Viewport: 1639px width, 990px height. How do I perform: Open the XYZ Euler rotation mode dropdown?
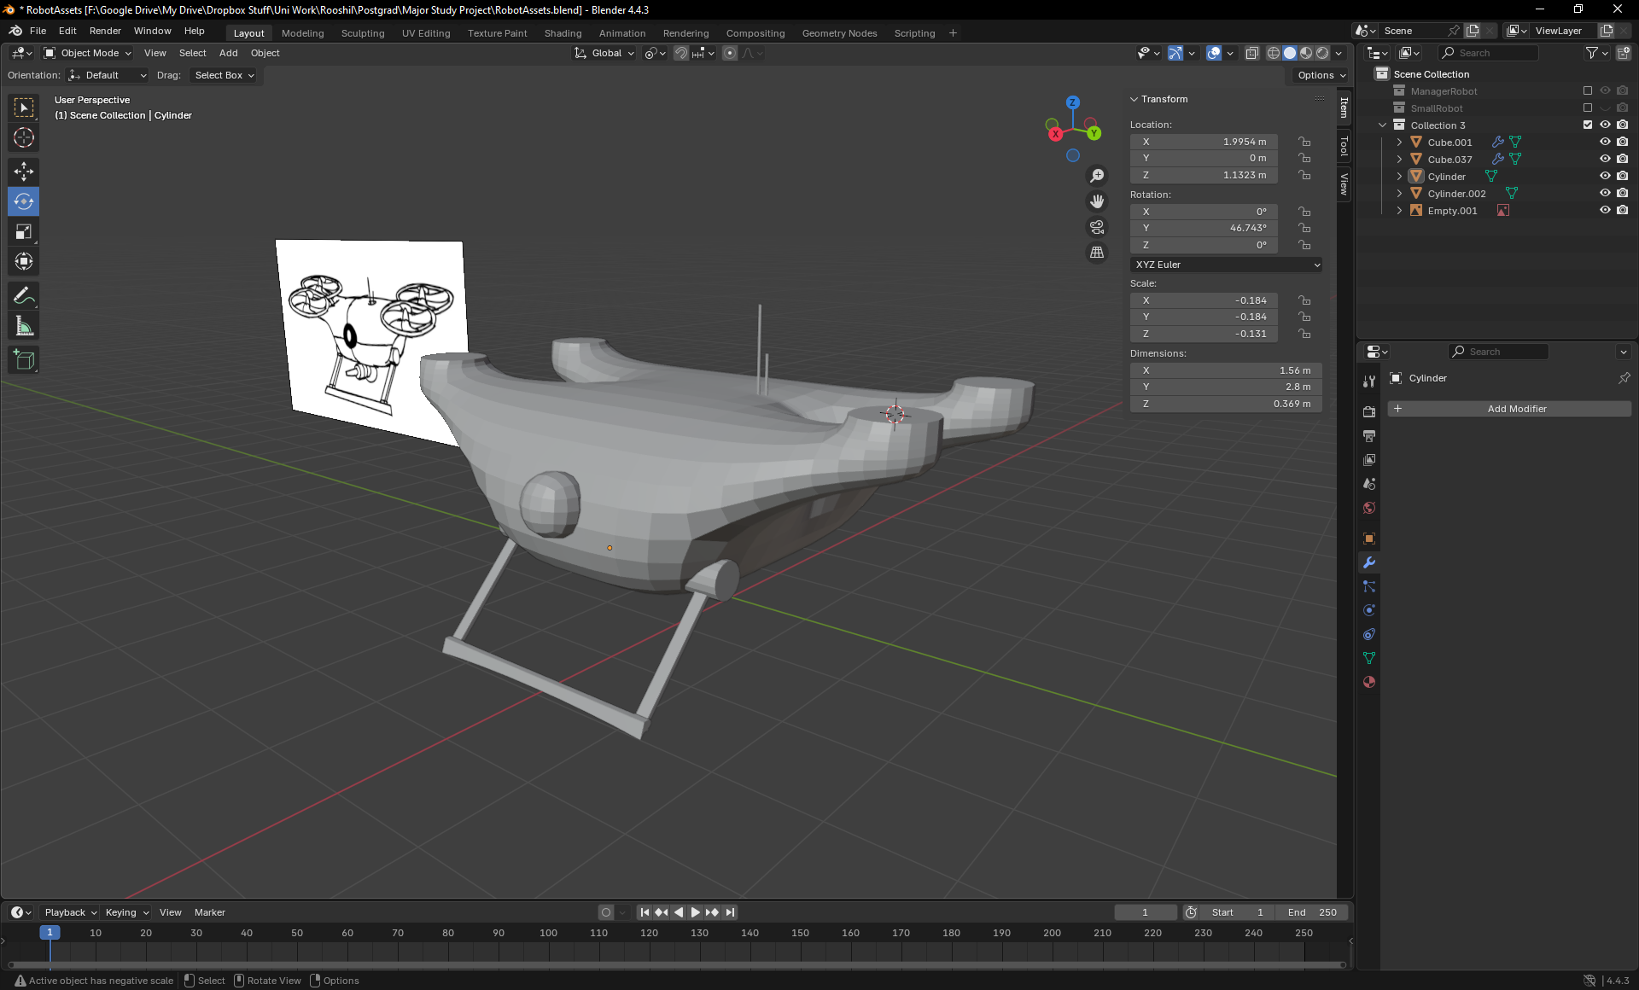pos(1226,265)
